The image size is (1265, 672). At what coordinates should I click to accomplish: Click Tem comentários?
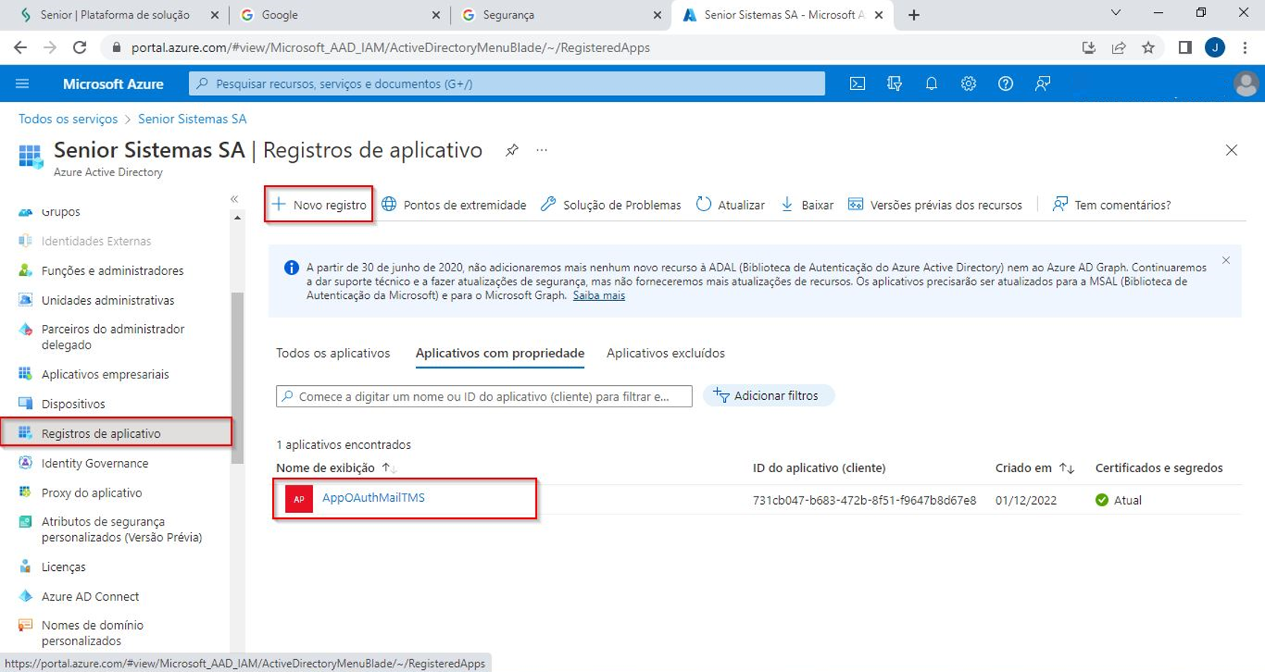pos(1112,204)
